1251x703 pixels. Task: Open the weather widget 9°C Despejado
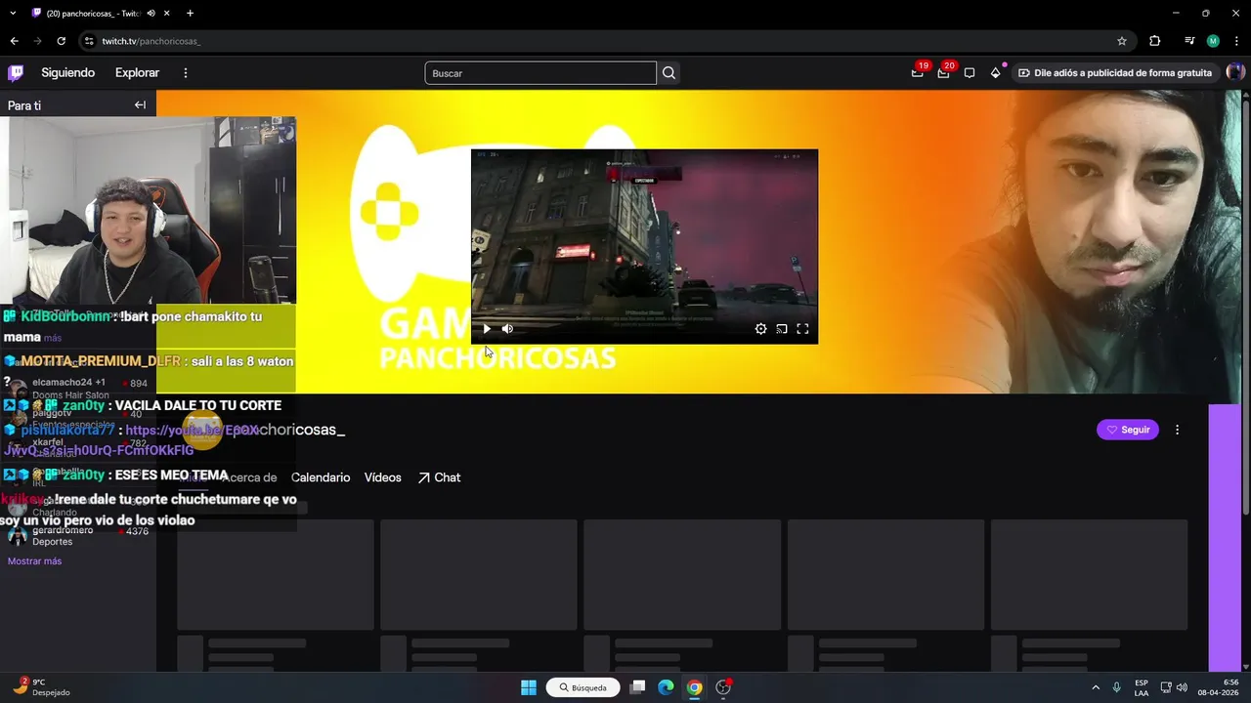coord(41,687)
